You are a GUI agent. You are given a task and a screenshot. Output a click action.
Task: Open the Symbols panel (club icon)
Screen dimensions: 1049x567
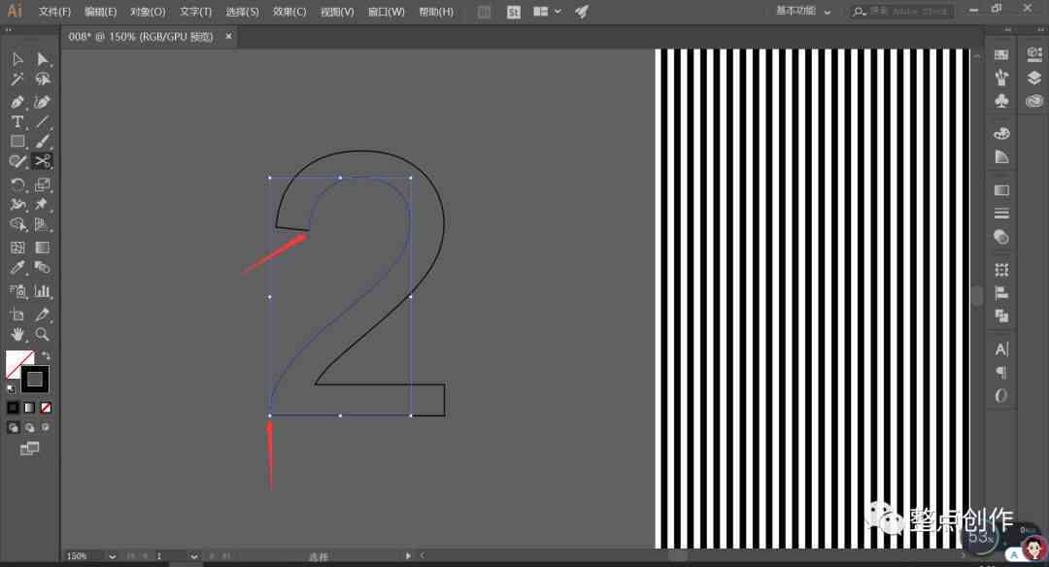click(x=1001, y=101)
